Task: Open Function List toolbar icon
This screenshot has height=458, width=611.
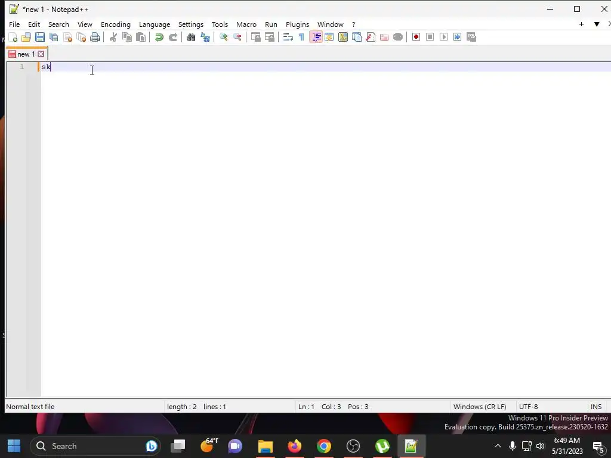Action: [370, 37]
